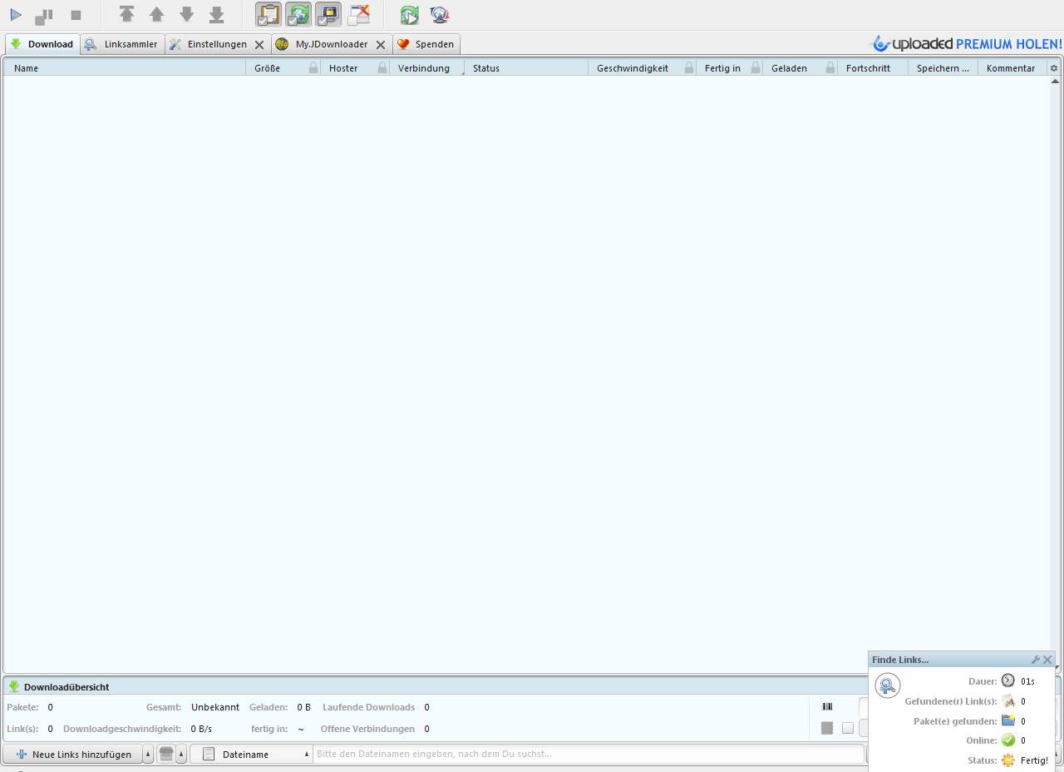Move selection to bottom of list
The width and height of the screenshot is (1064, 772).
pos(216,14)
